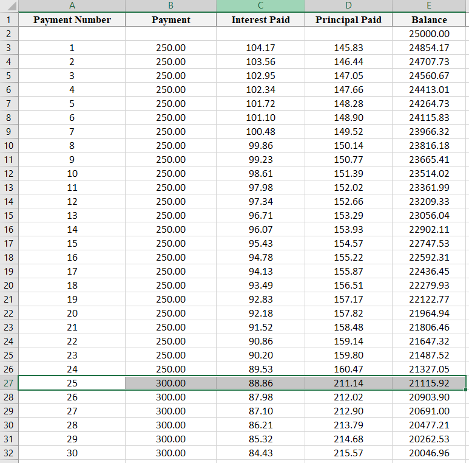This screenshot has height=463, width=469.
Task: Select the "Balance" header cell
Action: (x=429, y=20)
